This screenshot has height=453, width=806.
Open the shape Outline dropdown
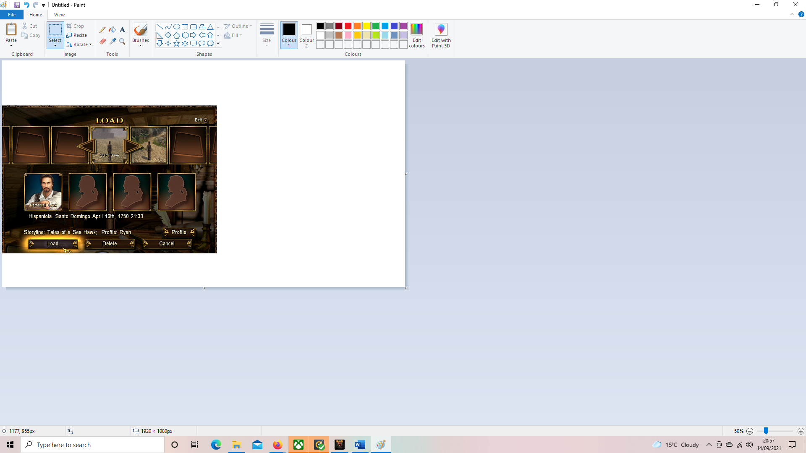pos(238,26)
